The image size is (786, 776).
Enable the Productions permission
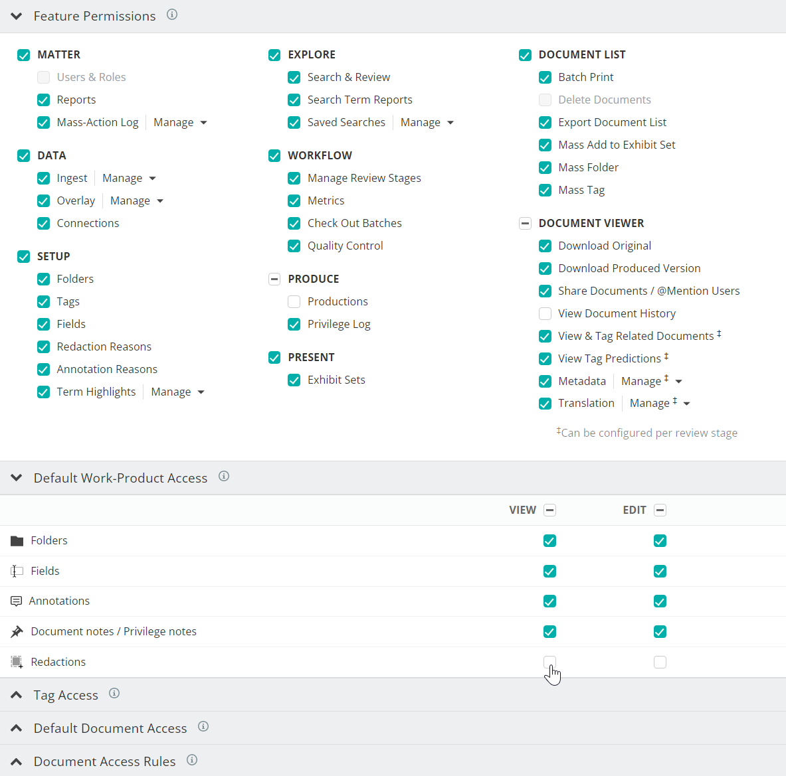pyautogui.click(x=294, y=301)
